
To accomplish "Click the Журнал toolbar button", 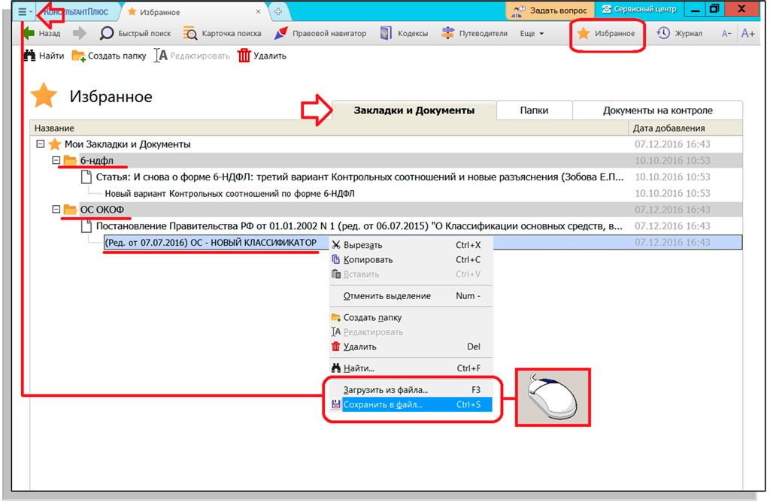I will coord(680,33).
